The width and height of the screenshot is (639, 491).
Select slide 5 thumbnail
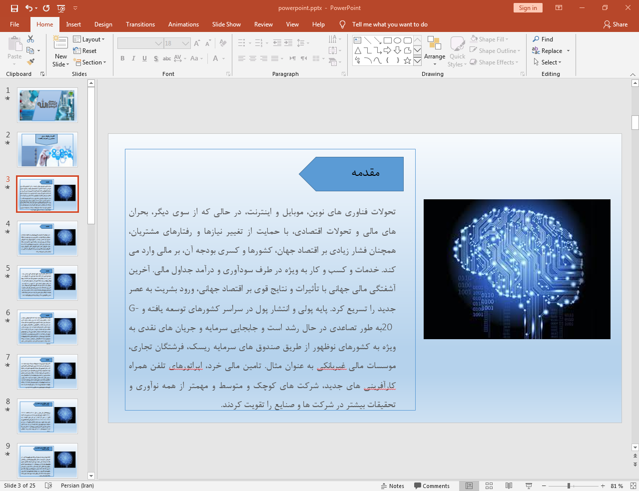pyautogui.click(x=47, y=283)
